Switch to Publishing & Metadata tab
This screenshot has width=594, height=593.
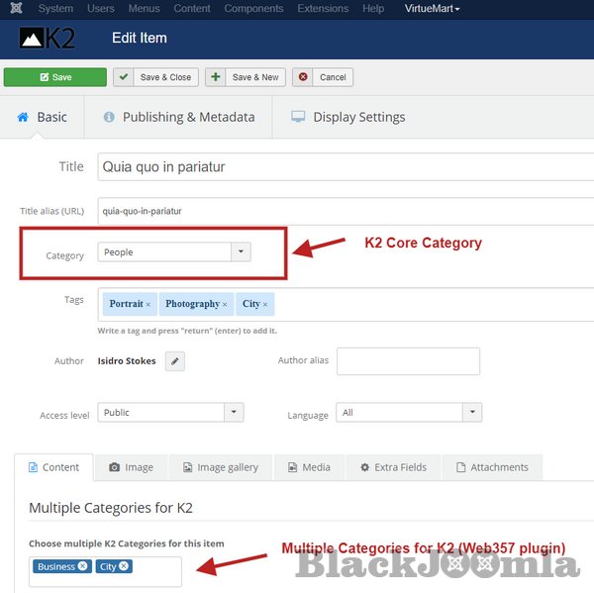point(178,117)
